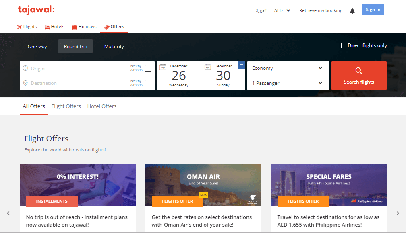Click the blue minus icon on return date

click(241, 65)
